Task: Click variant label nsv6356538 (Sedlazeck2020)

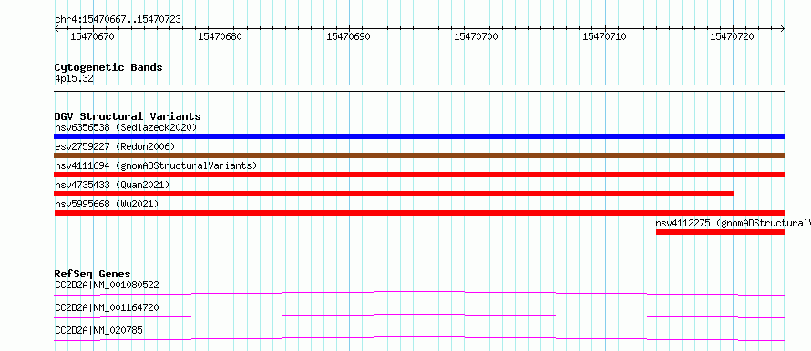Action: [126, 127]
